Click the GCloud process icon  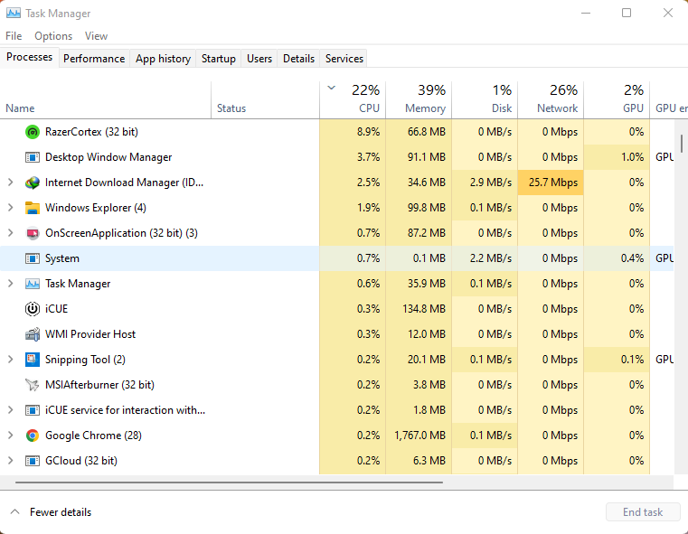point(33,461)
